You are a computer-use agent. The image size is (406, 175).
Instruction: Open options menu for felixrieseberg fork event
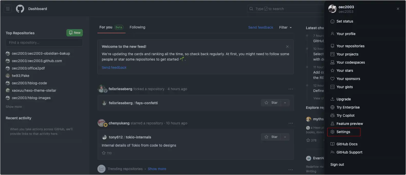click(290, 89)
